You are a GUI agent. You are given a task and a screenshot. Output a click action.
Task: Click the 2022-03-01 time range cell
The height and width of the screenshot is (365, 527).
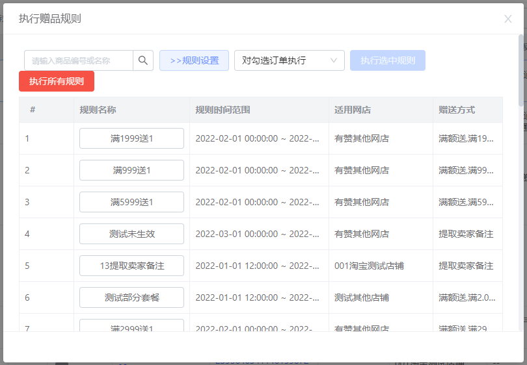258,234
